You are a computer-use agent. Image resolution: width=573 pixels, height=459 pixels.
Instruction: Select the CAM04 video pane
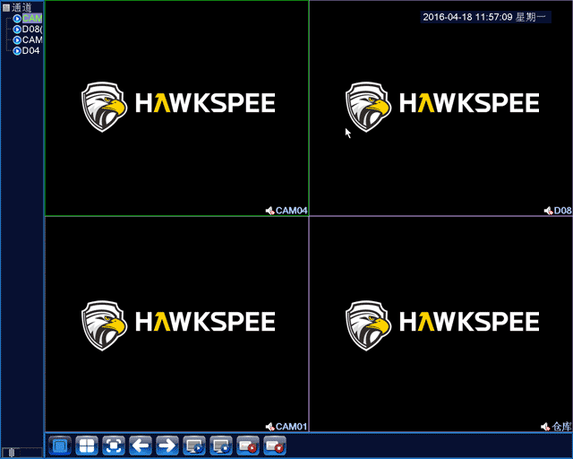tap(177, 108)
